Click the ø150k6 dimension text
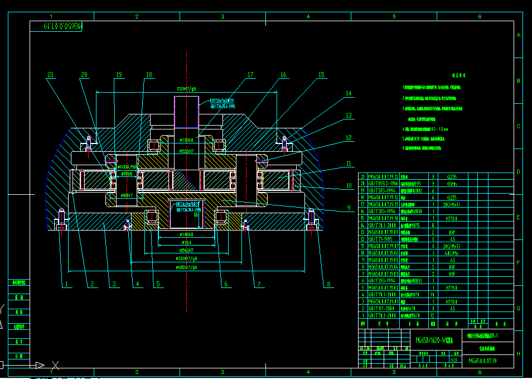 [187, 140]
